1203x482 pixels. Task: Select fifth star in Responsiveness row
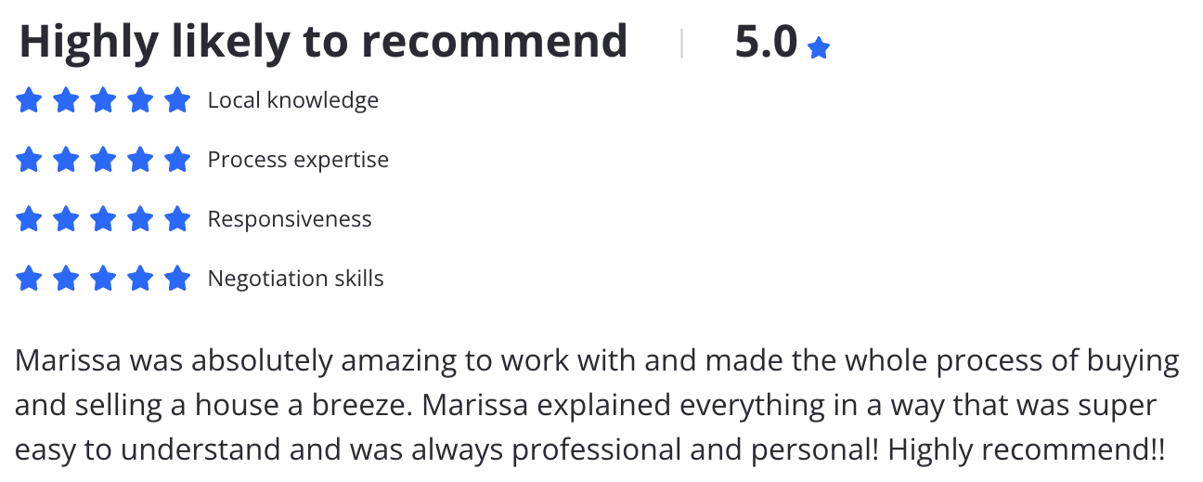(177, 219)
